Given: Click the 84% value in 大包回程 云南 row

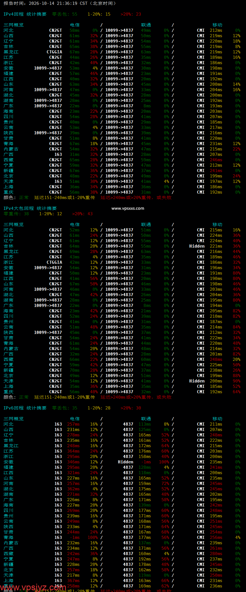Looking at the screenshot, I should [237, 327].
